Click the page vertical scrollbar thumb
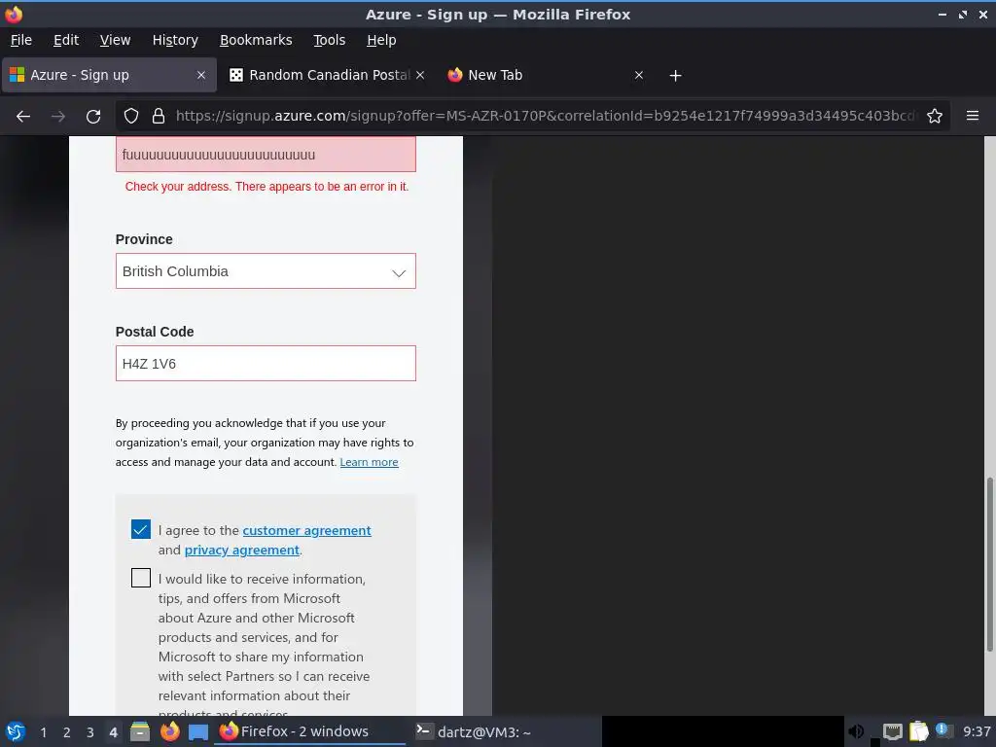The image size is (996, 747). pos(989,564)
